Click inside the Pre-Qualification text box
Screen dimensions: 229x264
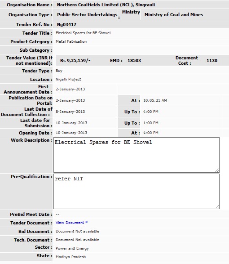click(x=137, y=192)
